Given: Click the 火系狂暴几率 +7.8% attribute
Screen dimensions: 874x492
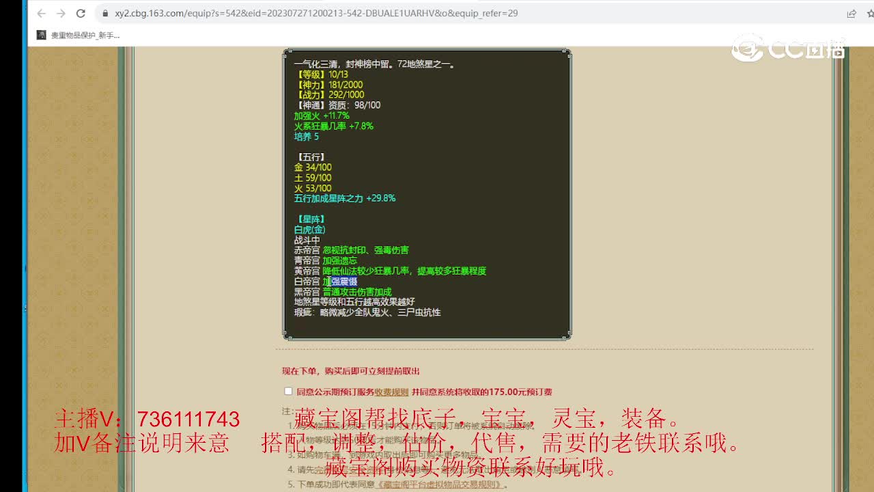Looking at the screenshot, I should [x=334, y=126].
